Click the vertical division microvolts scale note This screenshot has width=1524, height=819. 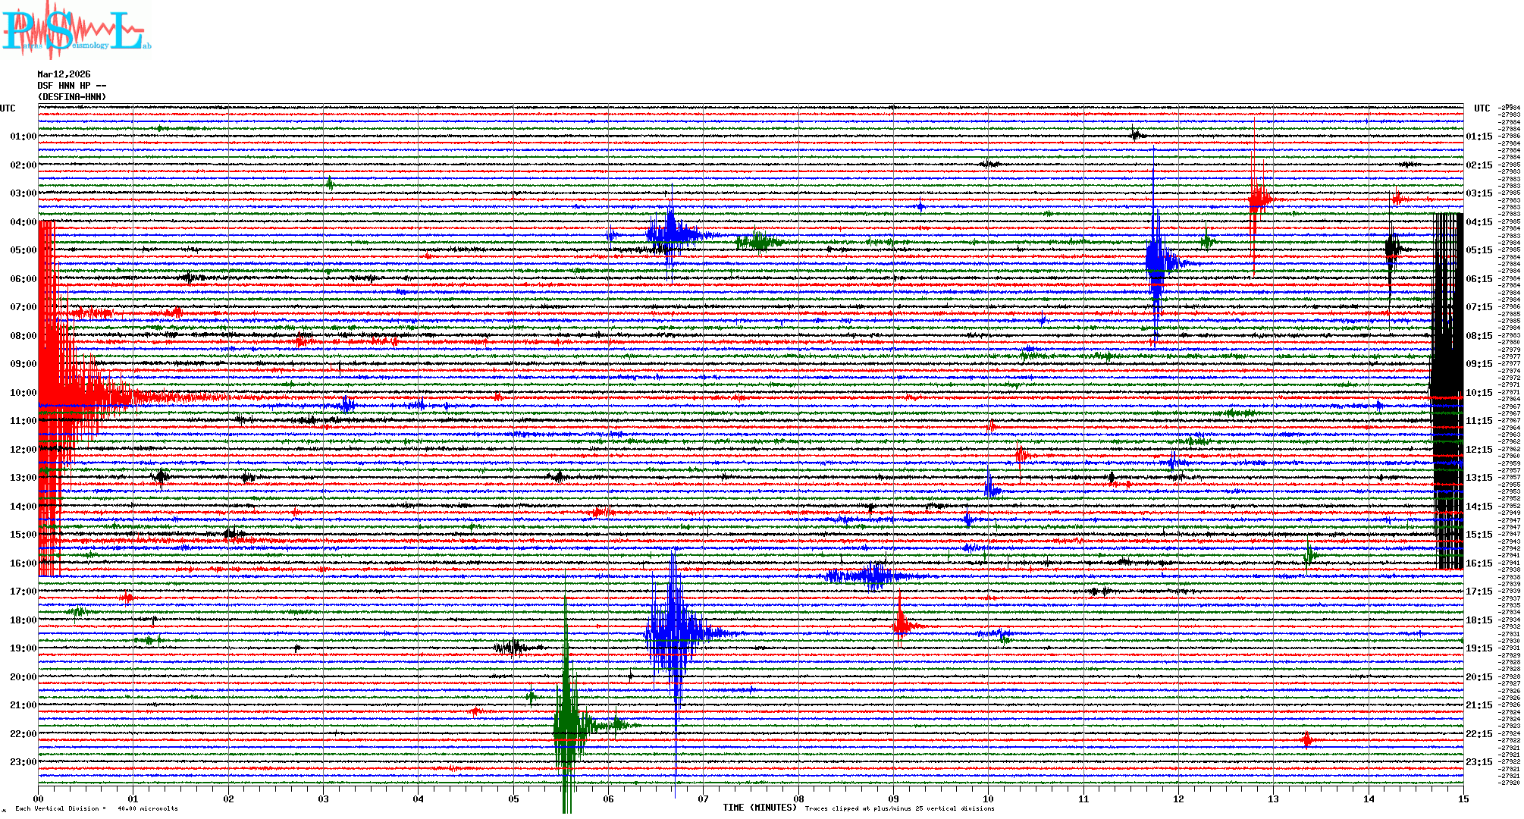(96, 808)
